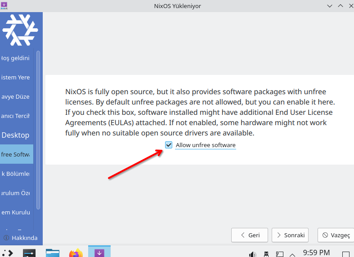Click the NixOS installer taskbar entry
Viewport: 354px width, 257px height.
pos(99,253)
